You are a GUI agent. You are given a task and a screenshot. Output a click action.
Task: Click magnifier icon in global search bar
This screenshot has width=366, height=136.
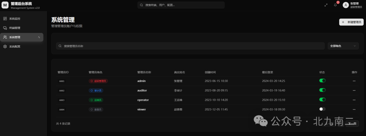pos(141,5)
